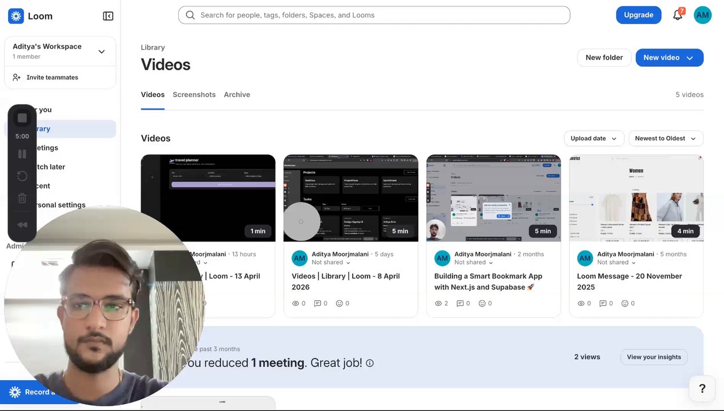The image size is (724, 411).
Task: Click AM avatar on Loom Message card
Action: coord(585,258)
